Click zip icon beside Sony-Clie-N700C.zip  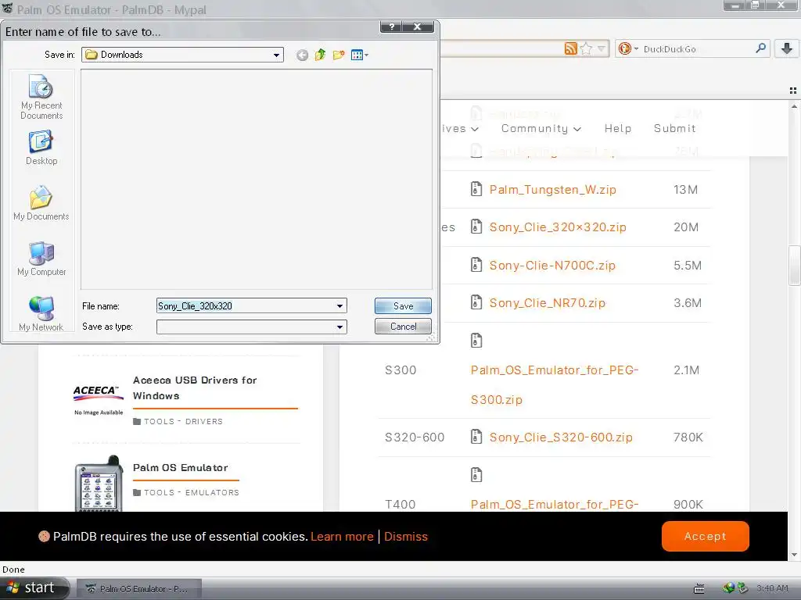tap(476, 265)
